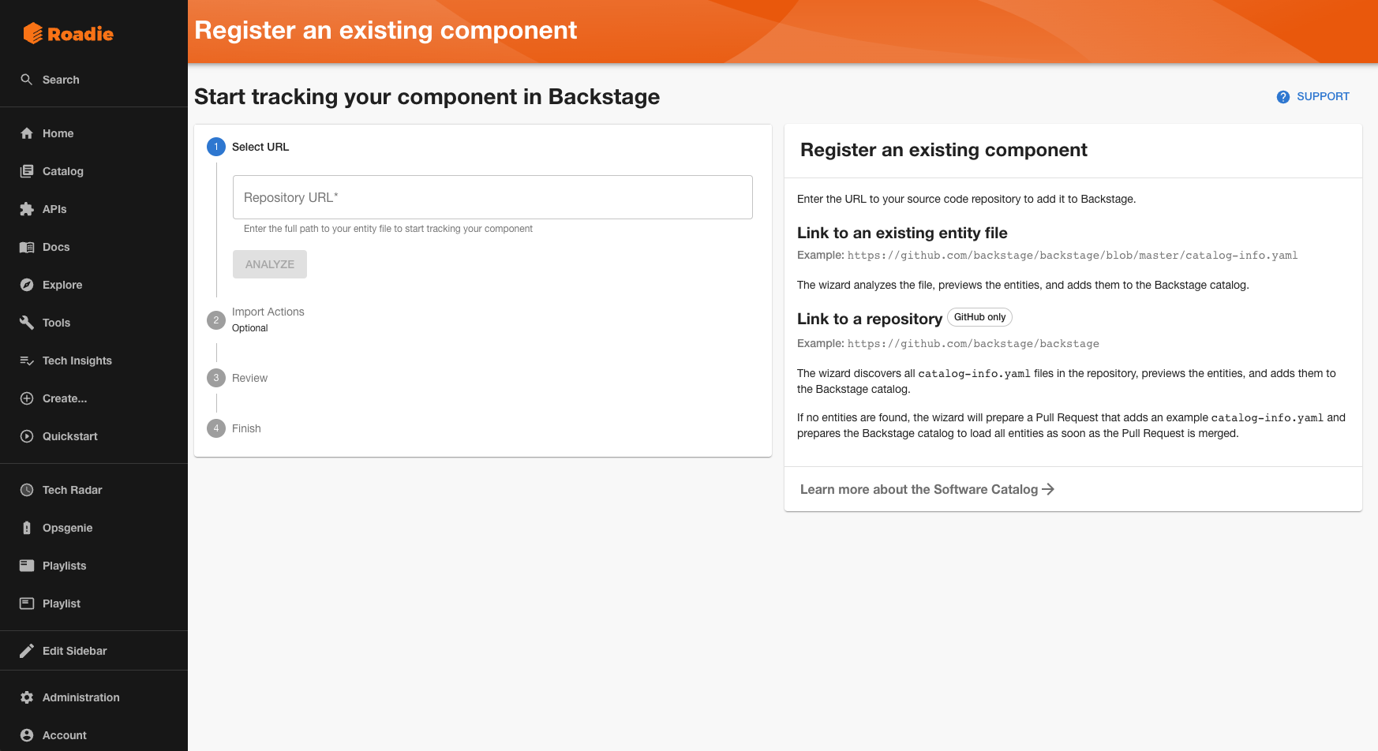Select step 3 Review
The height and width of the screenshot is (751, 1378).
[x=238, y=378]
